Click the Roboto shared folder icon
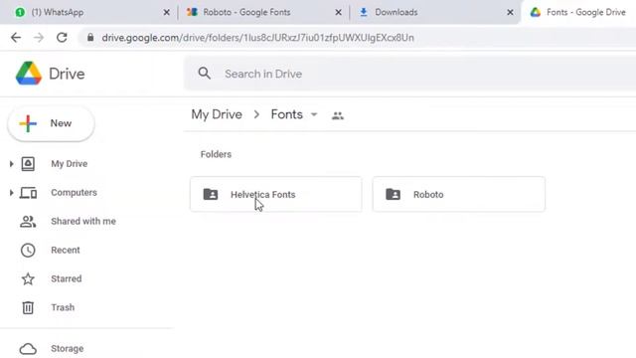 pos(394,195)
